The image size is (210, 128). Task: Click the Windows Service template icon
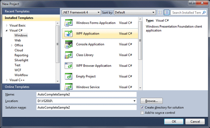tap(68, 87)
